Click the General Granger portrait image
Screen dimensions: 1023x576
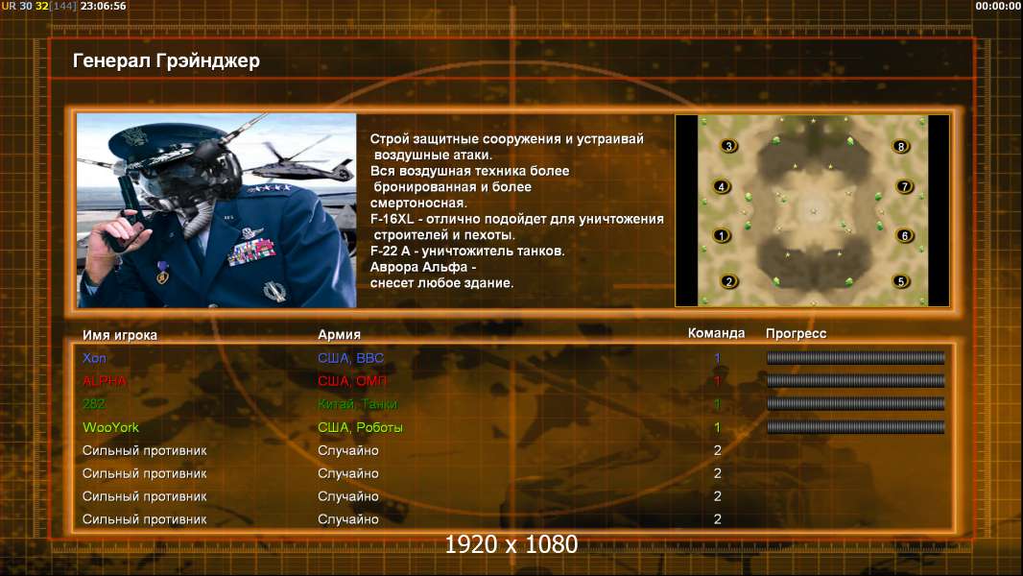point(217,210)
